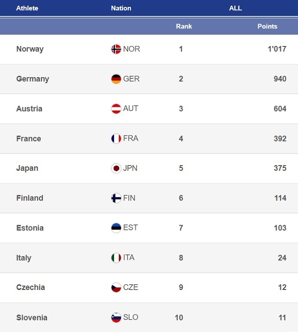298x332 pixels.
Task: Open the Slovenia team entry
Action: (32, 318)
